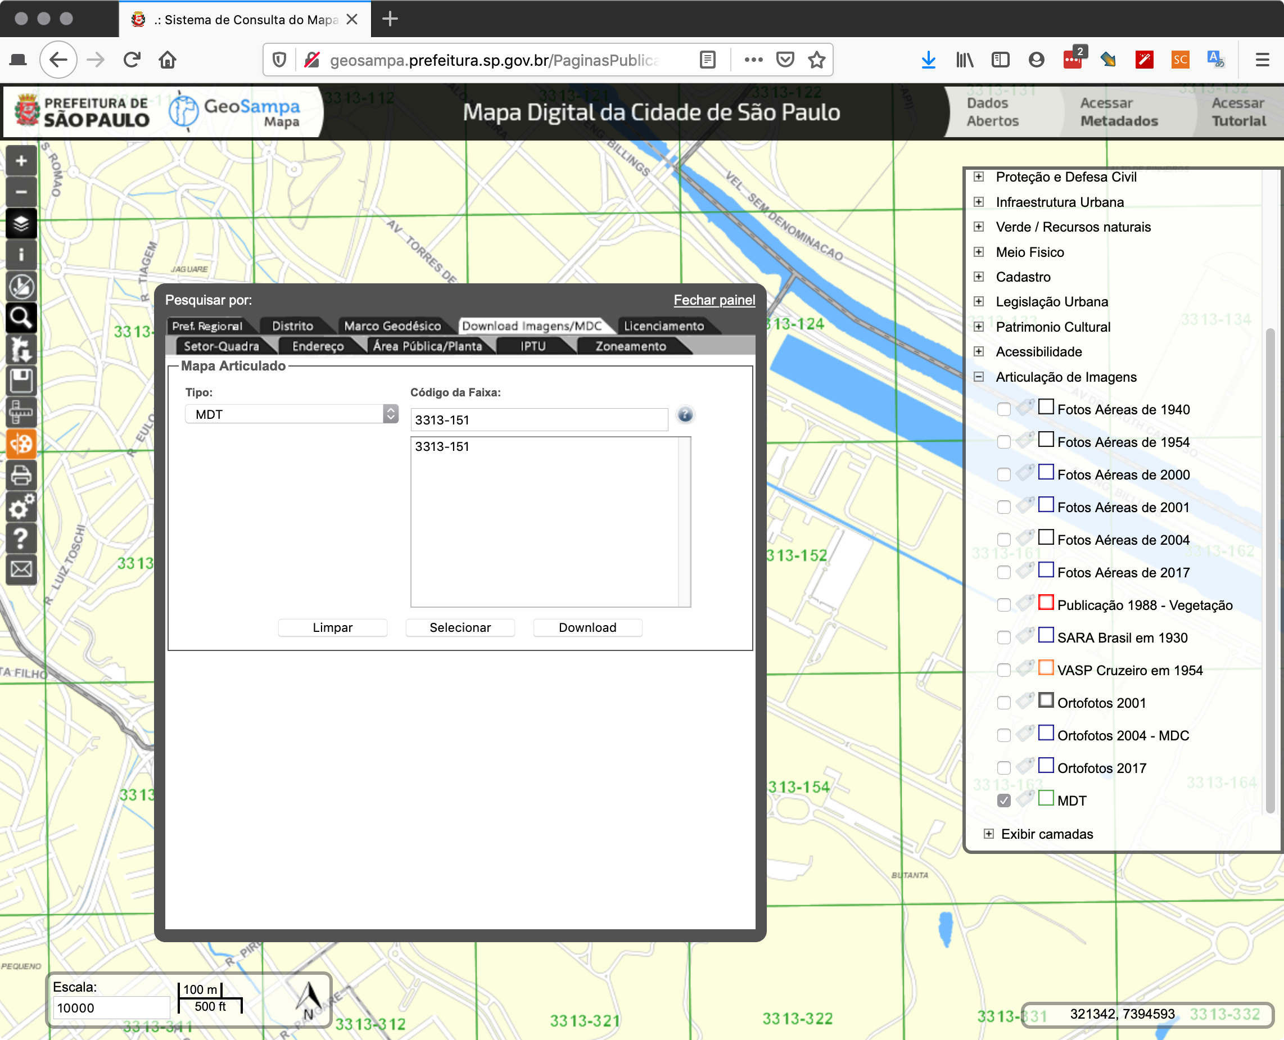The image size is (1284, 1040).
Task: Click the Fechar painel link
Action: point(713,300)
